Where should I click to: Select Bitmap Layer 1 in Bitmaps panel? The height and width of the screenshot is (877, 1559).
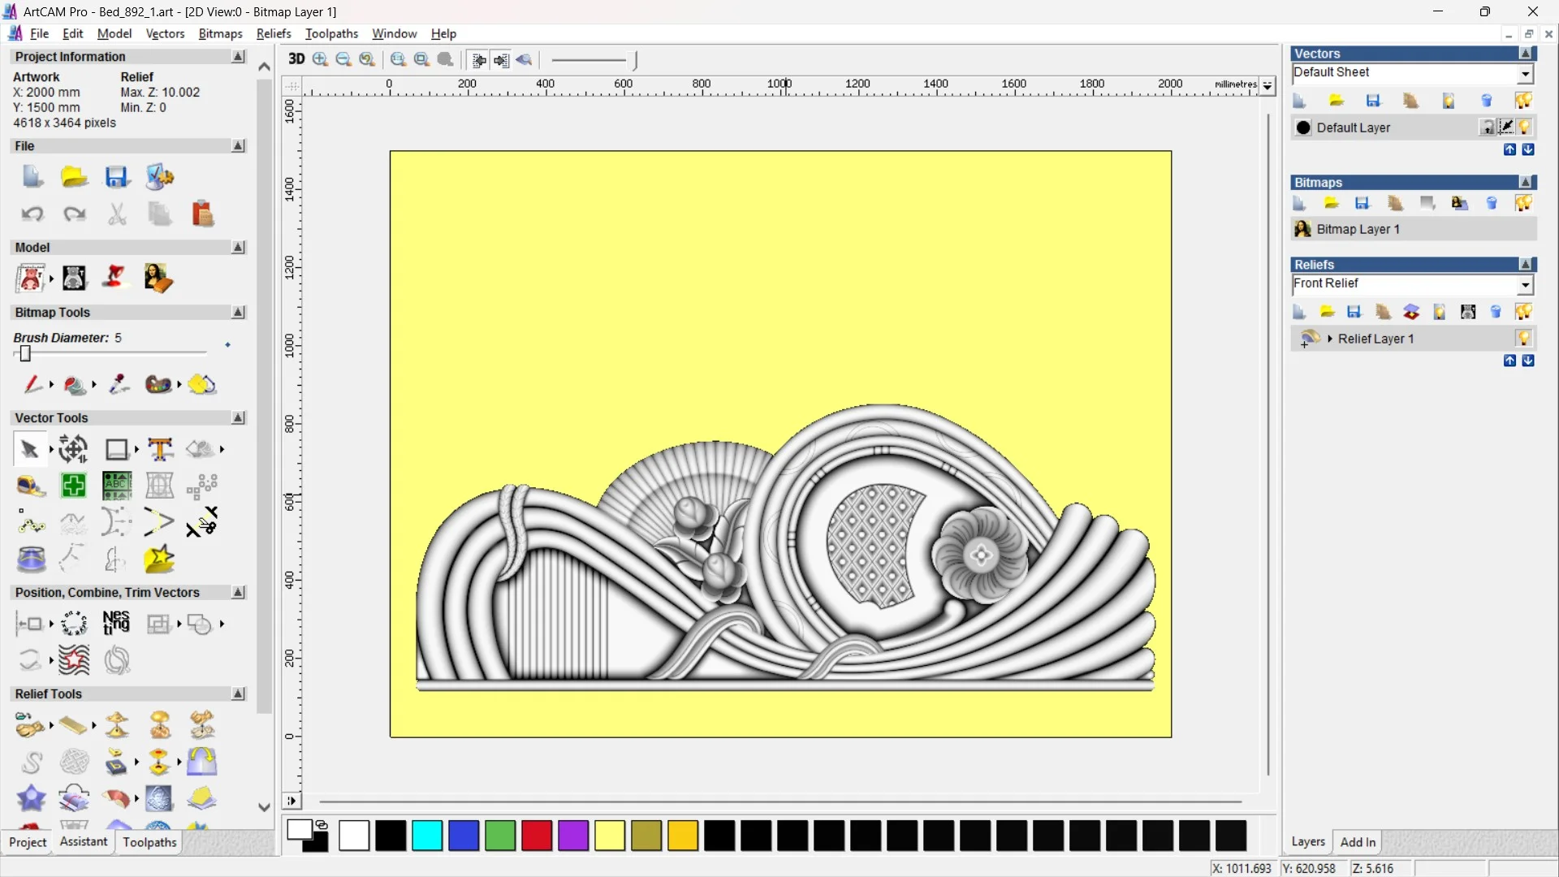pos(1358,229)
